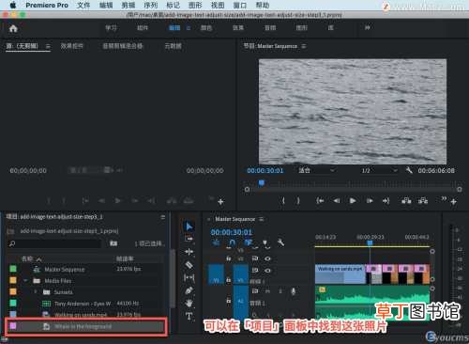Open the zoom level '适合' dropdown
This screenshot has width=469, height=344.
point(316,170)
